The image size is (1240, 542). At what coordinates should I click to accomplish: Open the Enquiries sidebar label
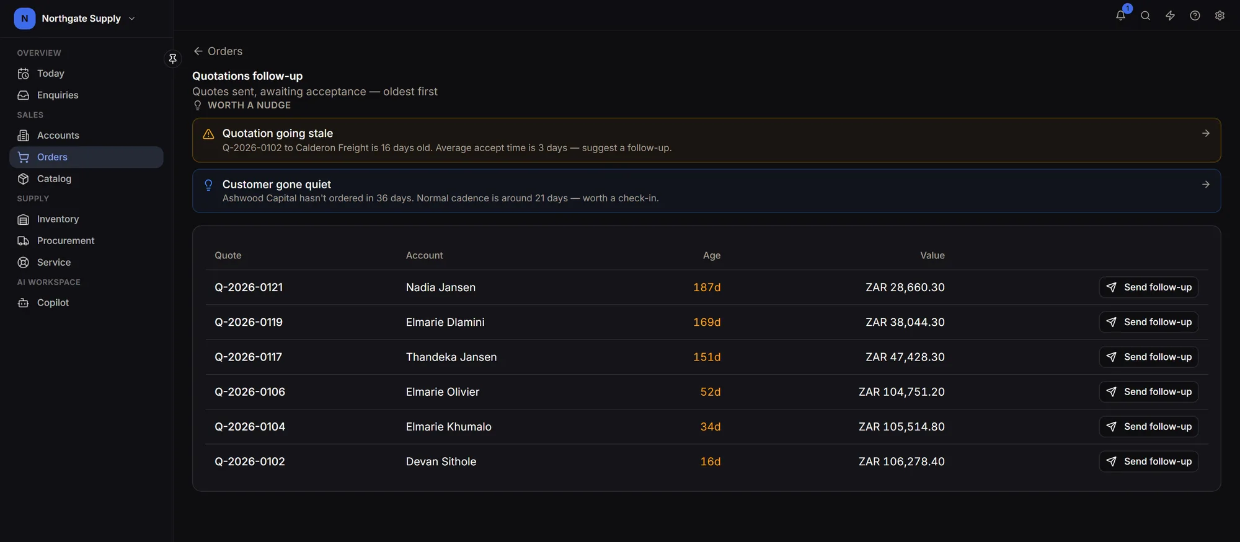pos(58,95)
